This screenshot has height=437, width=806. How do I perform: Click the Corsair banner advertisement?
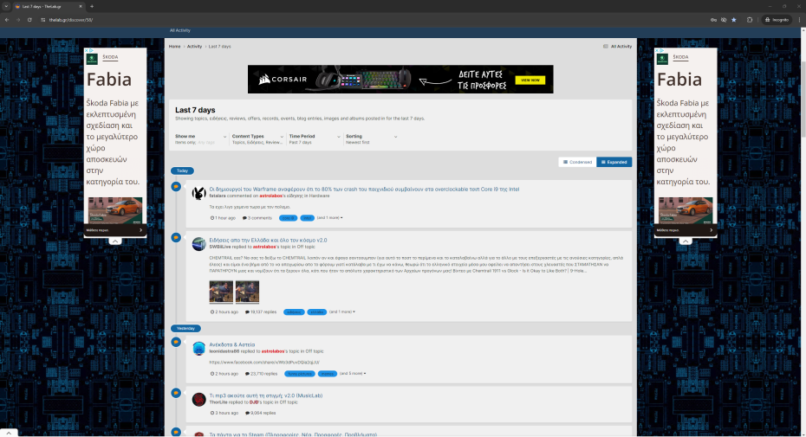[400, 79]
